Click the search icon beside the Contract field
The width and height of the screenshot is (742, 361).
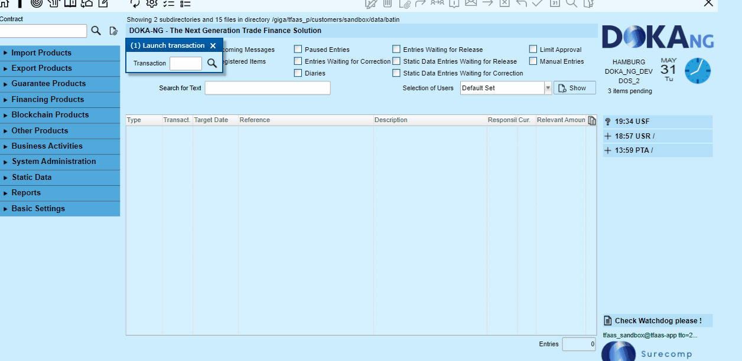pyautogui.click(x=96, y=31)
